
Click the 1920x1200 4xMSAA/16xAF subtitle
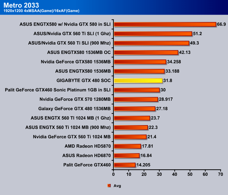point(41,11)
